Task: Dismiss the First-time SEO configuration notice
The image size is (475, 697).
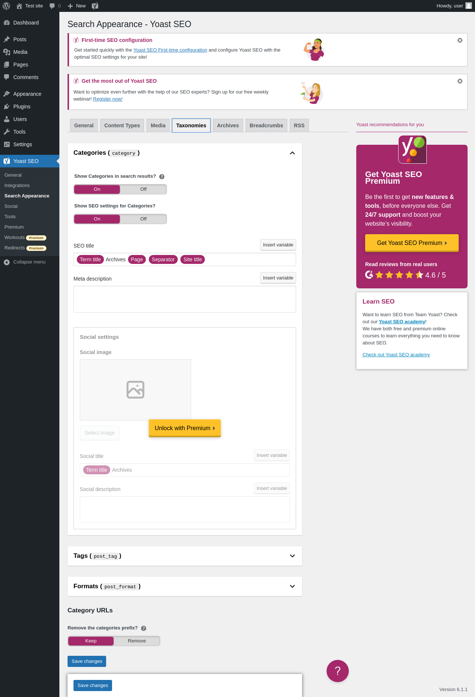Action: pos(460,40)
